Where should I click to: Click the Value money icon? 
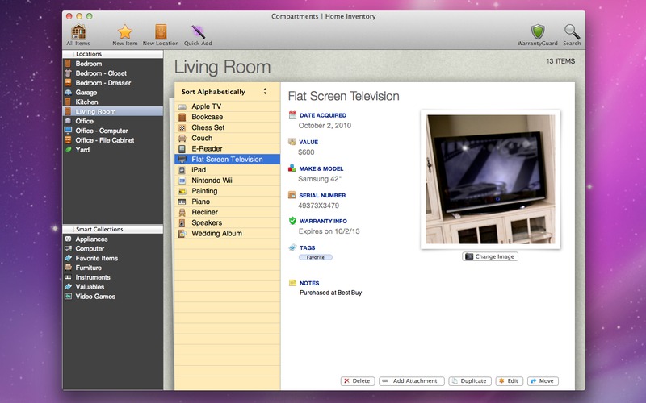click(x=292, y=142)
